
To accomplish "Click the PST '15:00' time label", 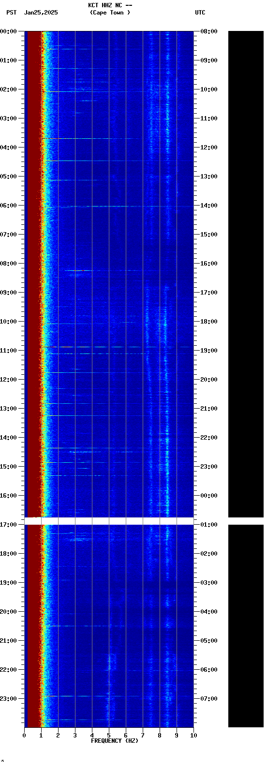I will (8, 467).
